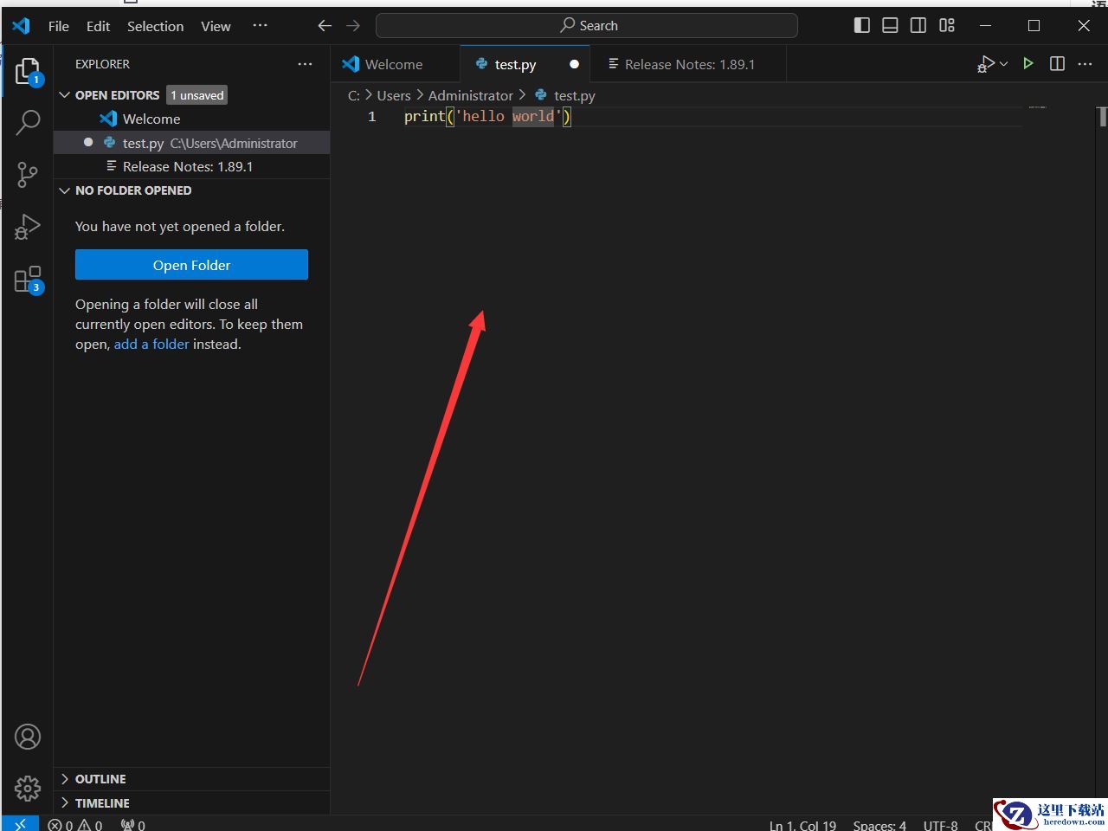Image resolution: width=1108 pixels, height=831 pixels.
Task: Go back with the left arrow
Action: click(325, 26)
